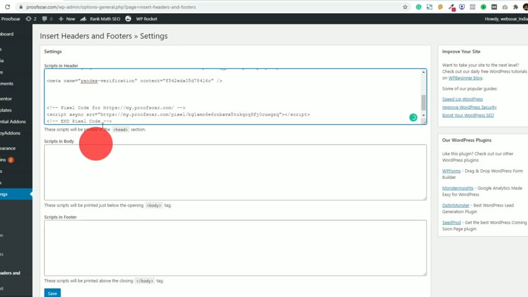Open the blue screen recorder extension icon

[x=461, y=7]
